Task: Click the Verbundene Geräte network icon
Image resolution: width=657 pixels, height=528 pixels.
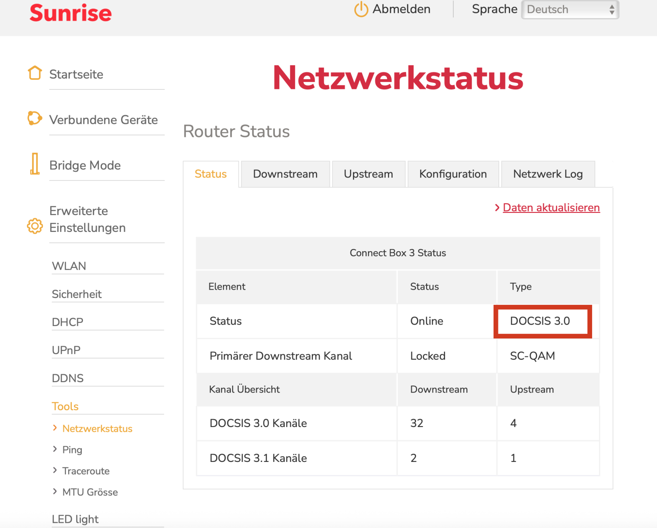Action: point(35,118)
